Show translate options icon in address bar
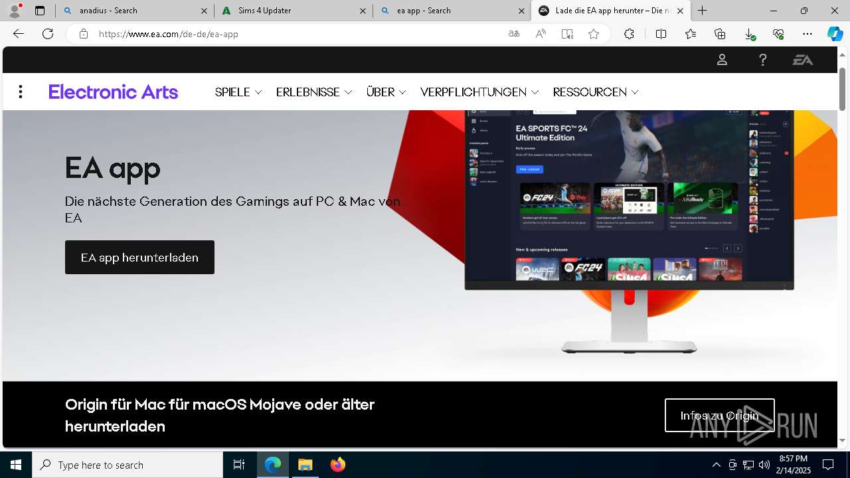 coord(514,34)
